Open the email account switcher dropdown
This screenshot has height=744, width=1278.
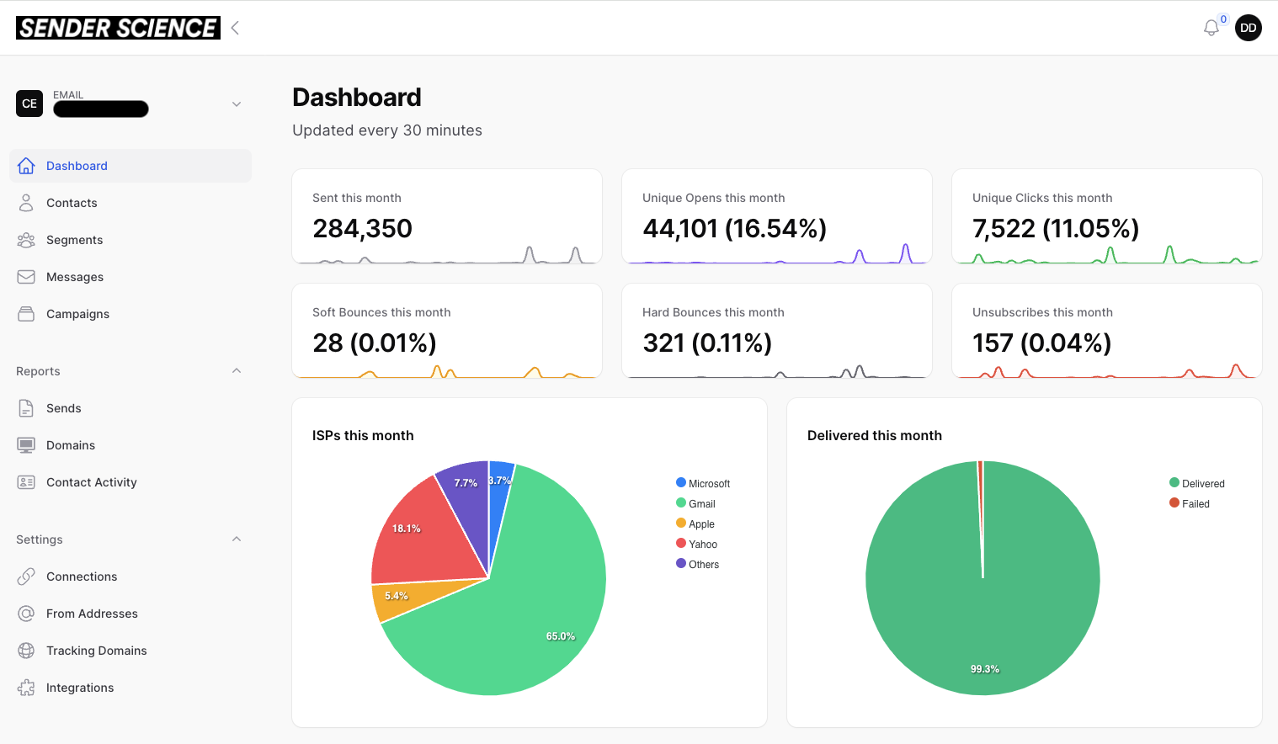tap(237, 104)
